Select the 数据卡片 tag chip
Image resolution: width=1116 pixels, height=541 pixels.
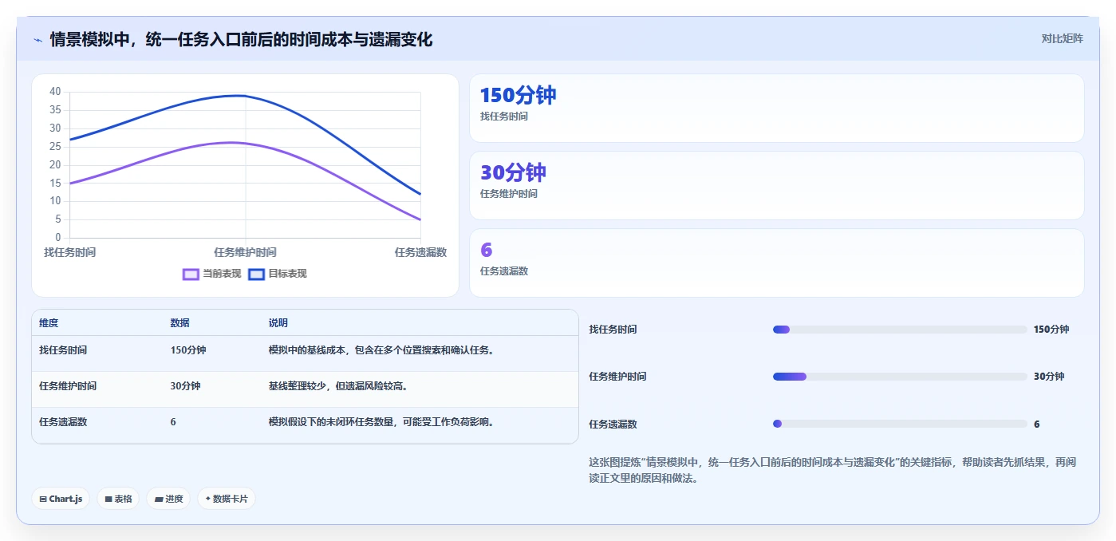click(227, 499)
